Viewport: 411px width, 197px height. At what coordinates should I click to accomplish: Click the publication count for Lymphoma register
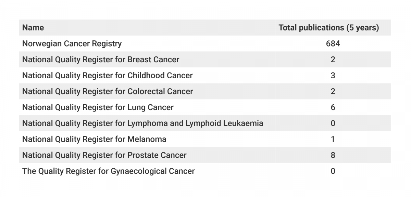tap(333, 123)
